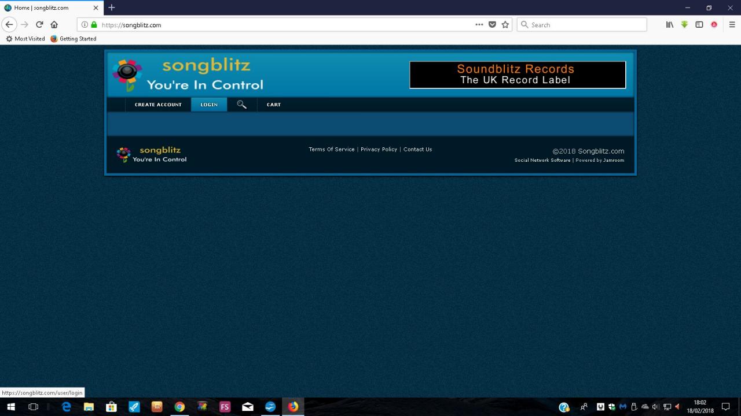Show site information for songblitz.com
Image resolution: width=741 pixels, height=416 pixels.
[85, 25]
